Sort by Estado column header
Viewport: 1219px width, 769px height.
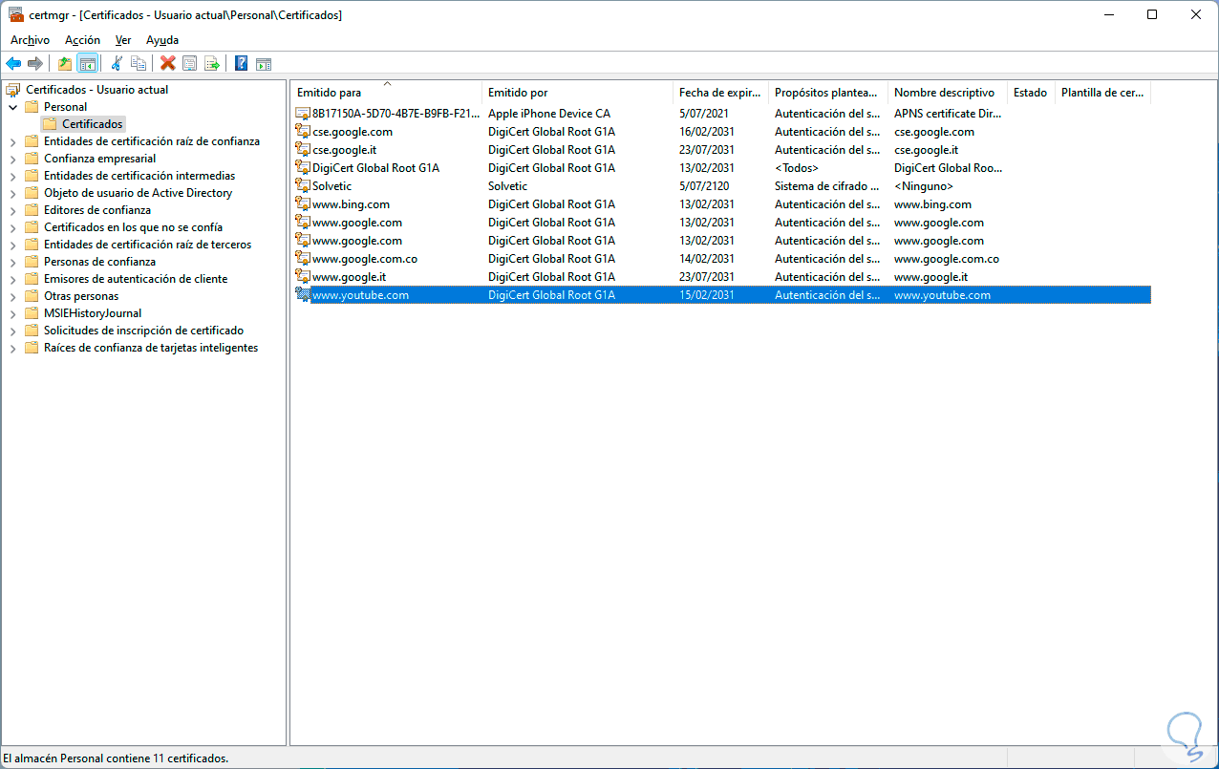click(x=1031, y=93)
